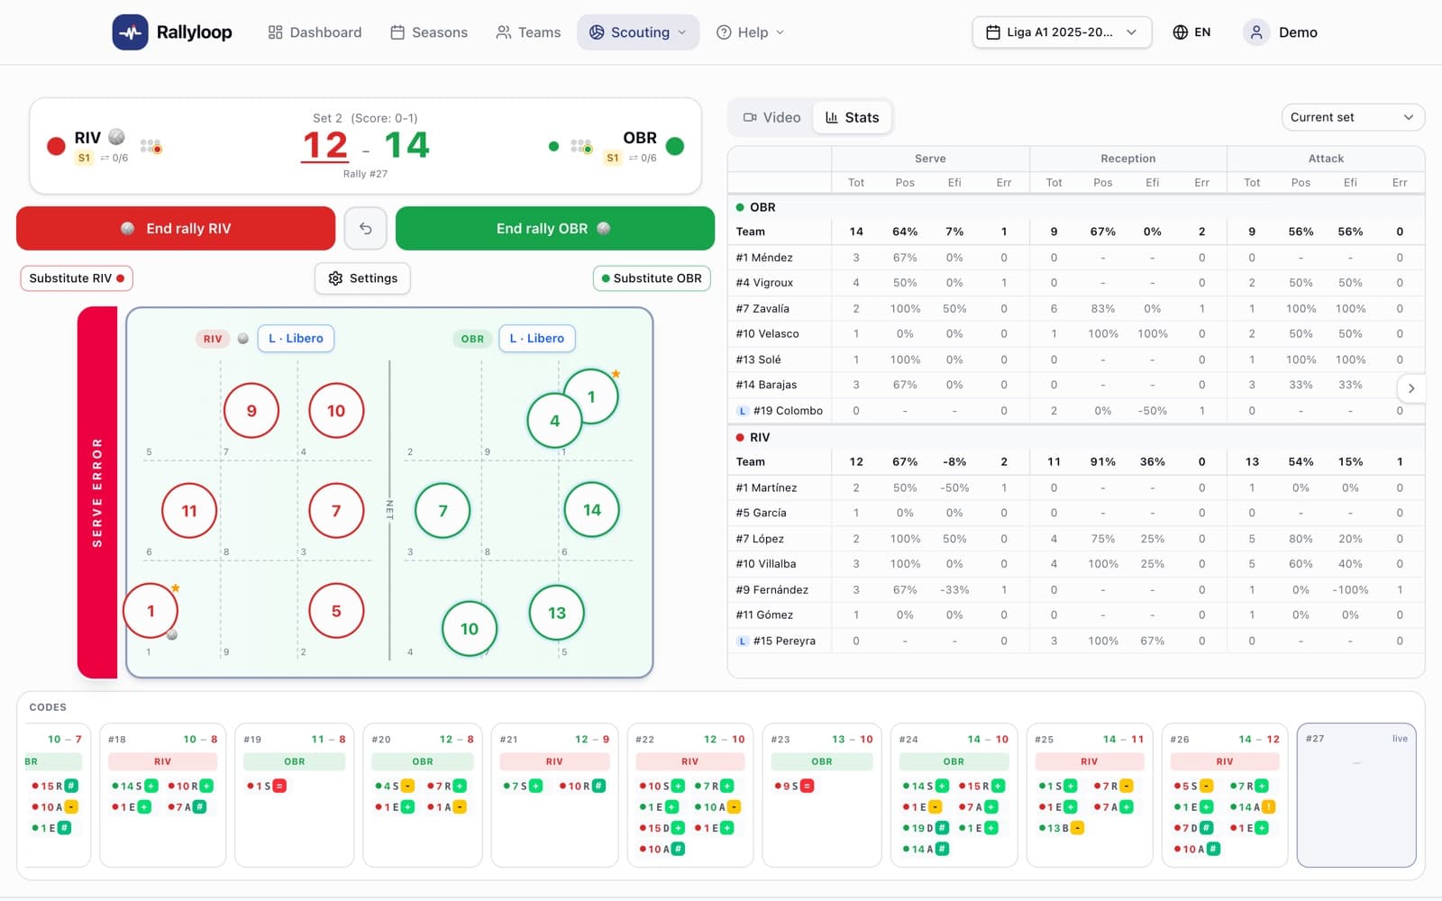Click the Rallyloop logo icon
Viewport: 1442px width, 901px height.
click(130, 32)
